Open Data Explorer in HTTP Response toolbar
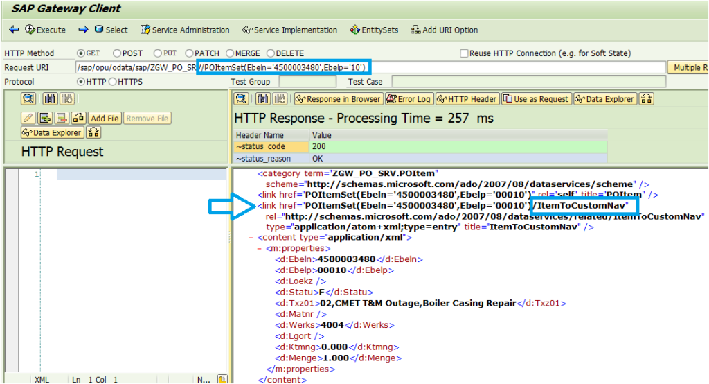This screenshot has height=384, width=709. [605, 98]
